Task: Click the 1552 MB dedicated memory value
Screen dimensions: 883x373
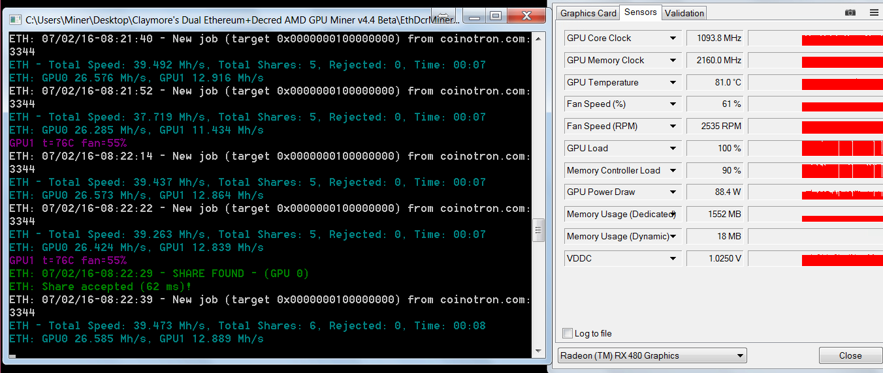Action: 715,215
